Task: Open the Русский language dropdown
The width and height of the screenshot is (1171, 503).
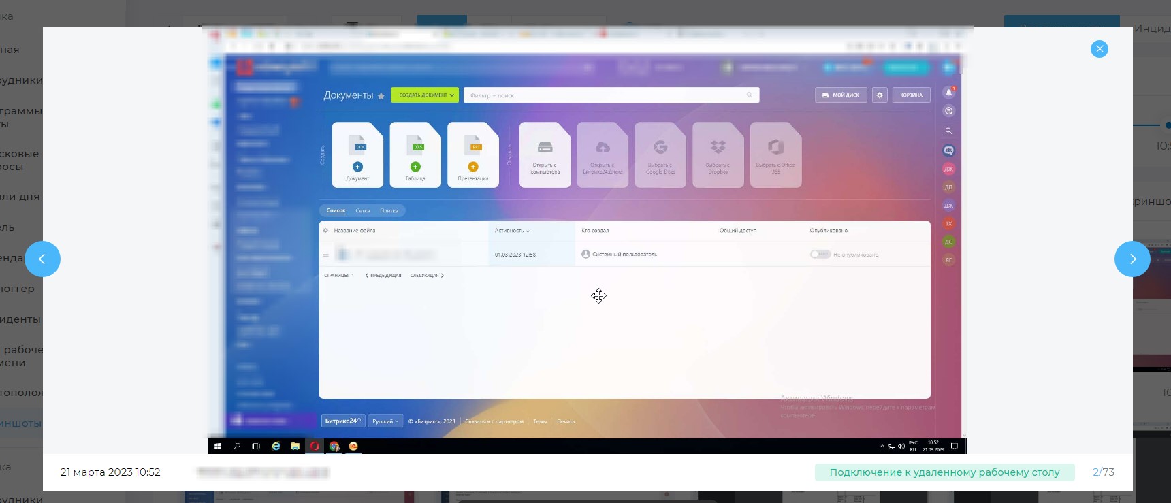Action: [x=385, y=421]
